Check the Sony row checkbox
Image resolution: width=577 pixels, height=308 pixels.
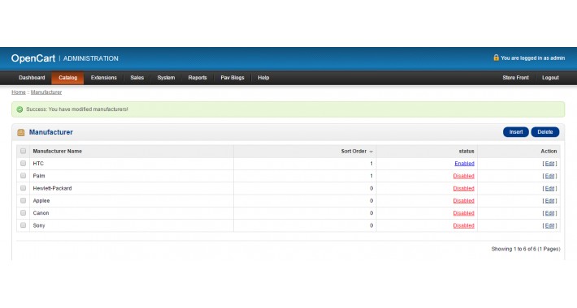coord(24,225)
